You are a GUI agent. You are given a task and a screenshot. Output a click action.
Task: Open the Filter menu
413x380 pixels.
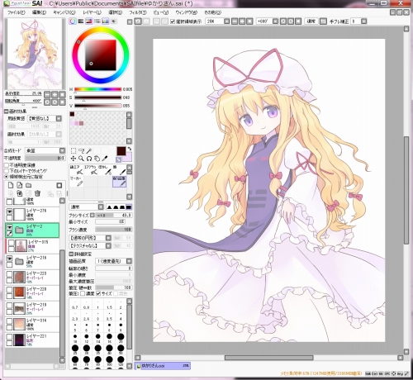coord(138,12)
